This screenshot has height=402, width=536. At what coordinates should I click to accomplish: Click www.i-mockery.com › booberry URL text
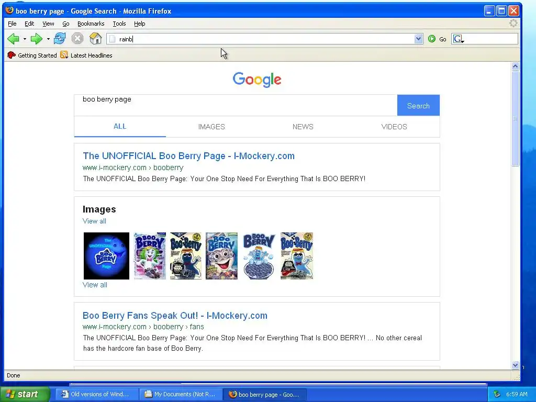(133, 168)
